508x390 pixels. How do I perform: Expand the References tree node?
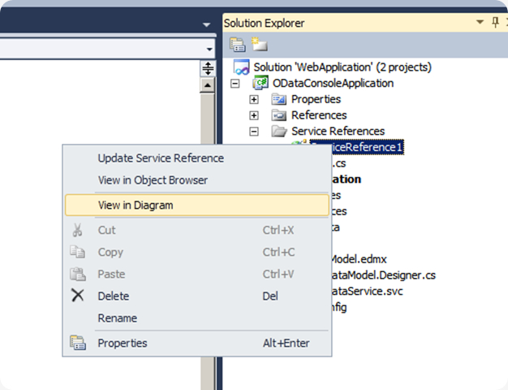pyautogui.click(x=254, y=115)
